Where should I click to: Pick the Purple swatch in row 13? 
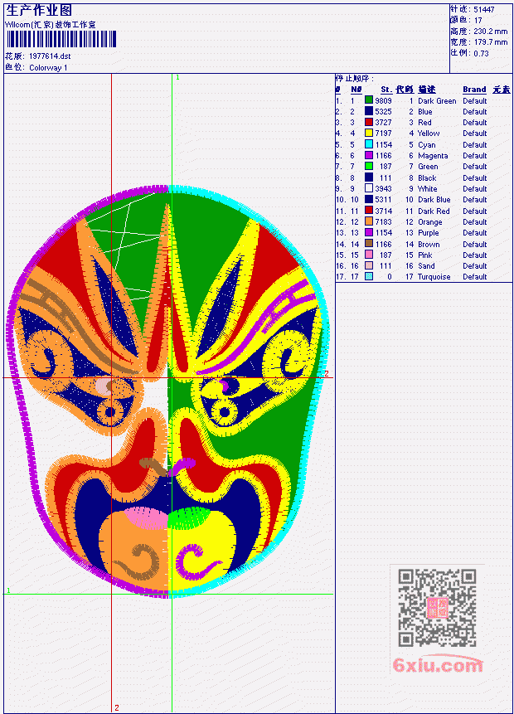coord(369,233)
